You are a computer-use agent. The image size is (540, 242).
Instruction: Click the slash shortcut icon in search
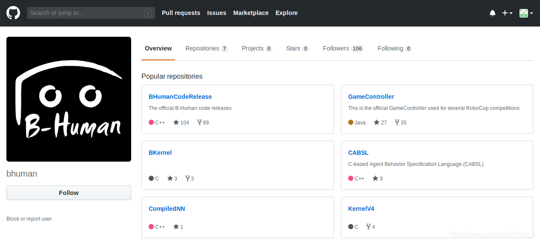tap(148, 13)
